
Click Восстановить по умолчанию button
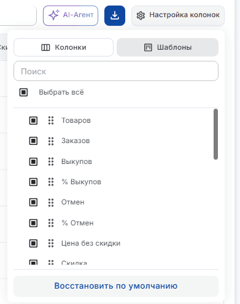116,286
